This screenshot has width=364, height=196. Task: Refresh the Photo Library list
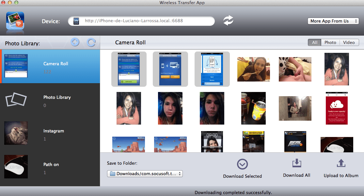(x=91, y=42)
